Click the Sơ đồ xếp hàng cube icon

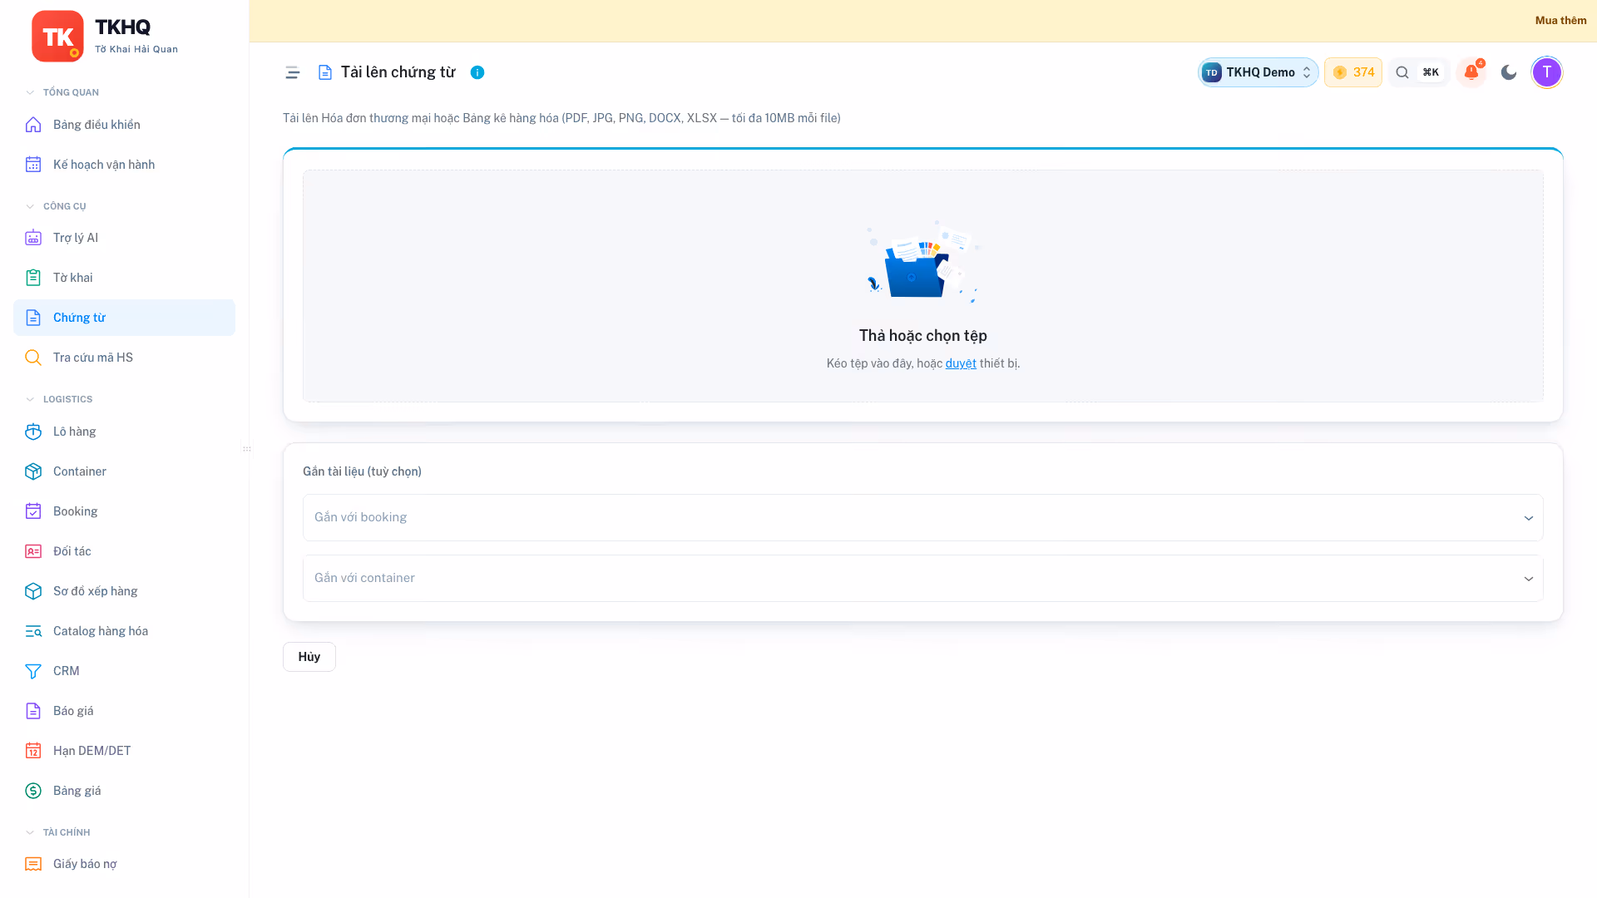click(33, 591)
